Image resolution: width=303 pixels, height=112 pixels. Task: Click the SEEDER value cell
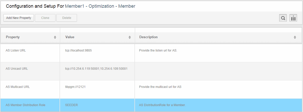97,105
